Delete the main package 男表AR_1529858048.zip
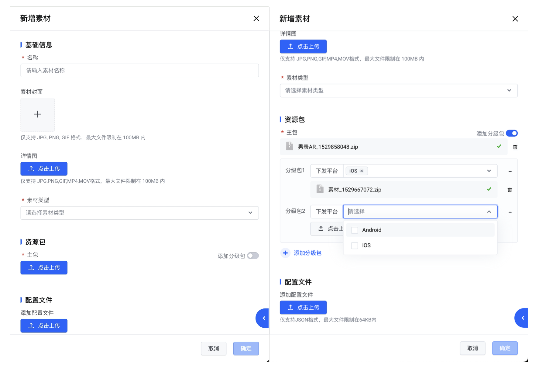This screenshot has width=539, height=373. [515, 147]
